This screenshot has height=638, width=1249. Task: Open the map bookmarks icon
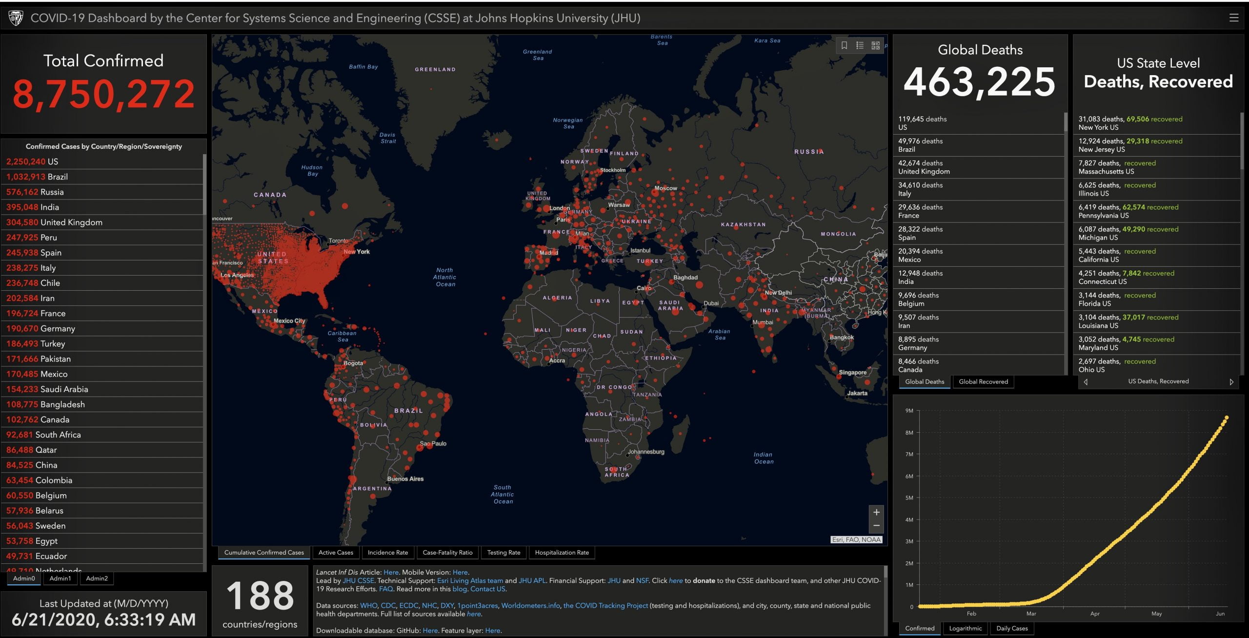click(844, 45)
